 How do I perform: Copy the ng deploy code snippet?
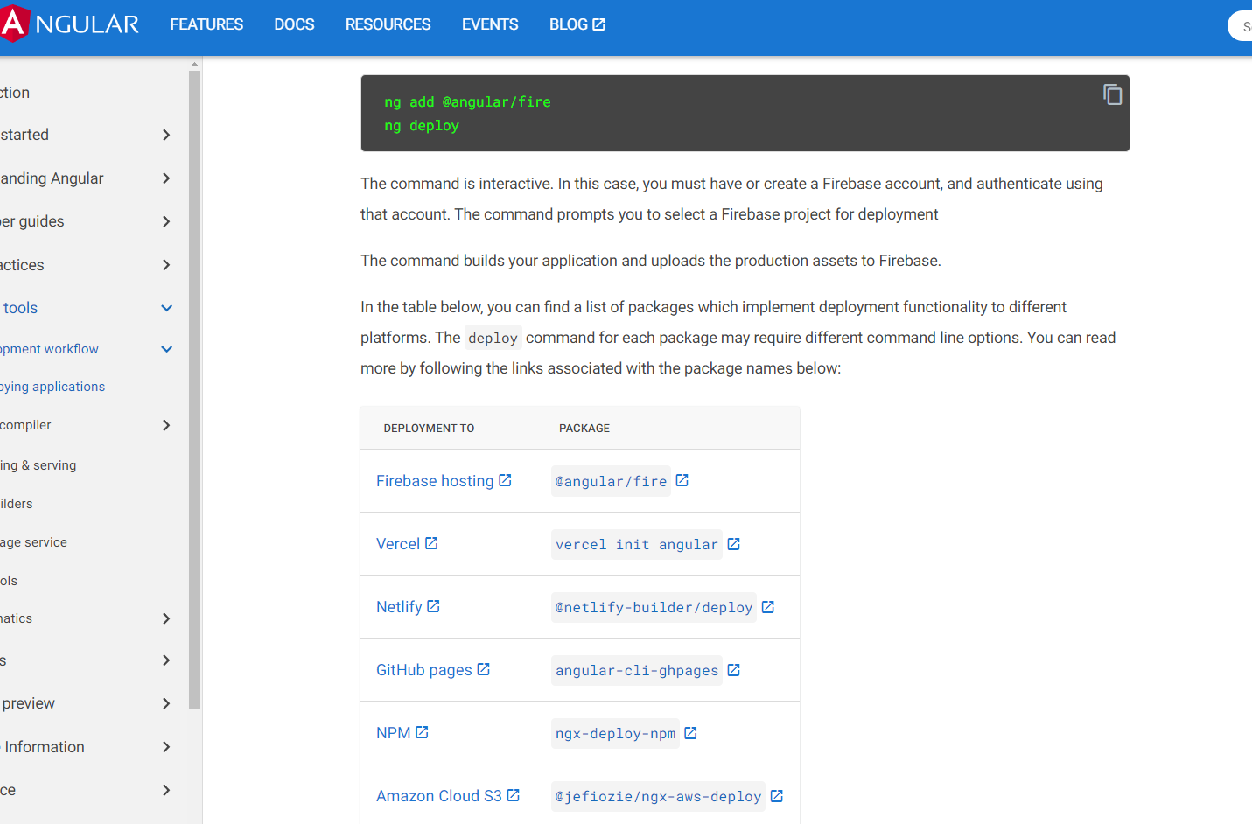(1112, 94)
